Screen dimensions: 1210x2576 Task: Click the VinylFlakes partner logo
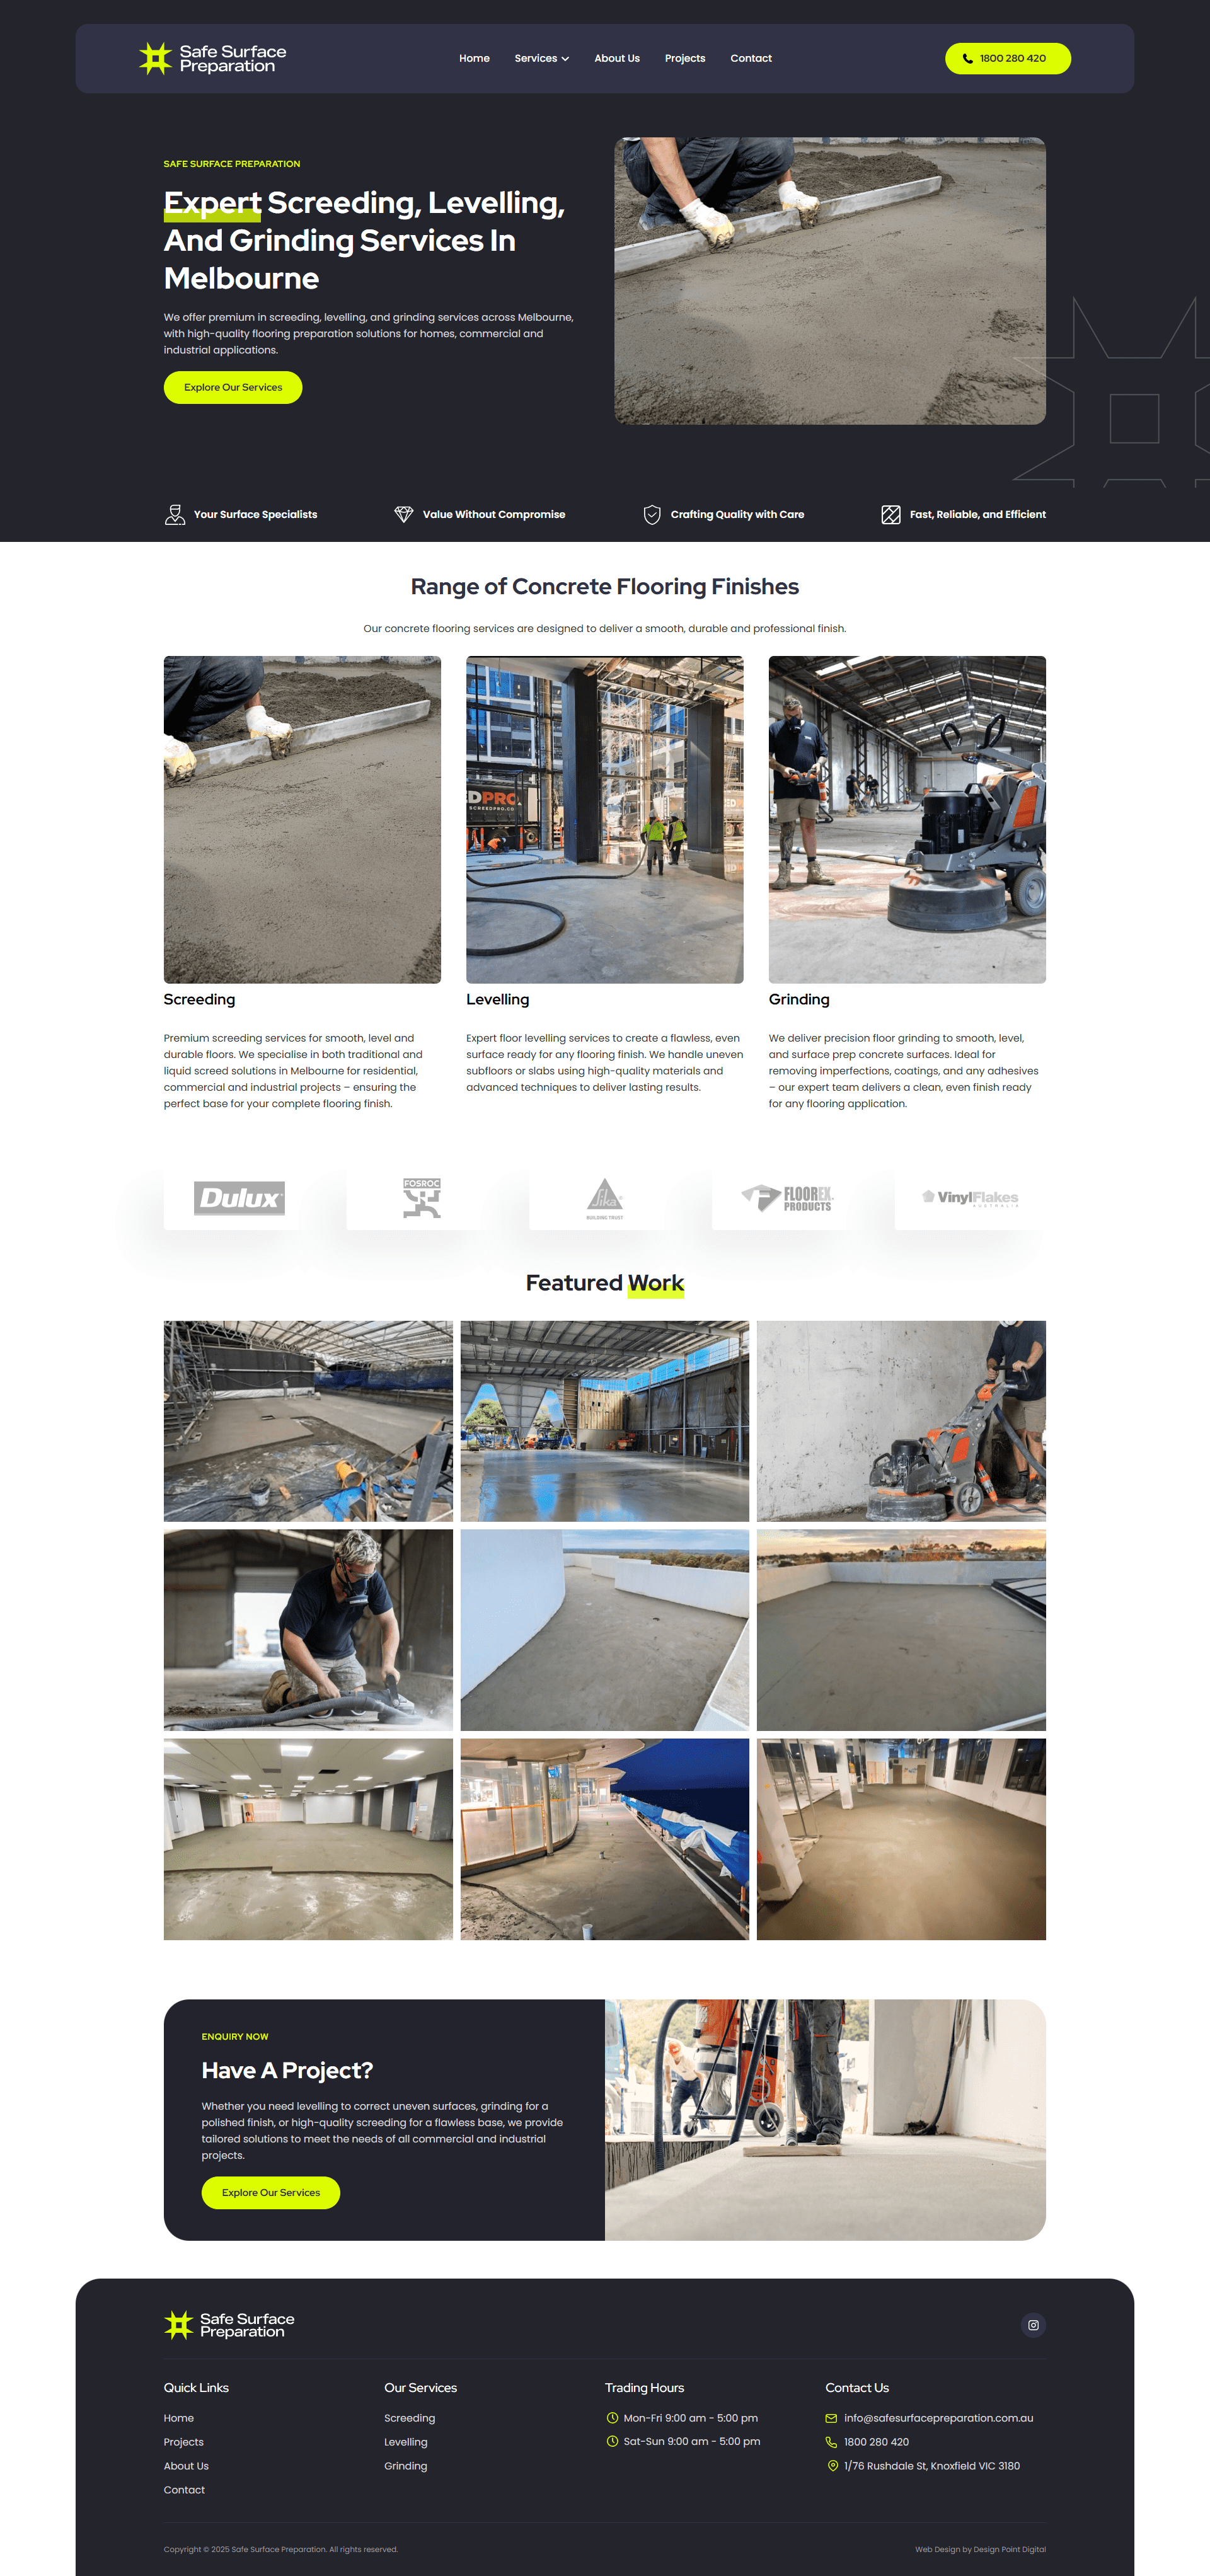click(970, 1197)
